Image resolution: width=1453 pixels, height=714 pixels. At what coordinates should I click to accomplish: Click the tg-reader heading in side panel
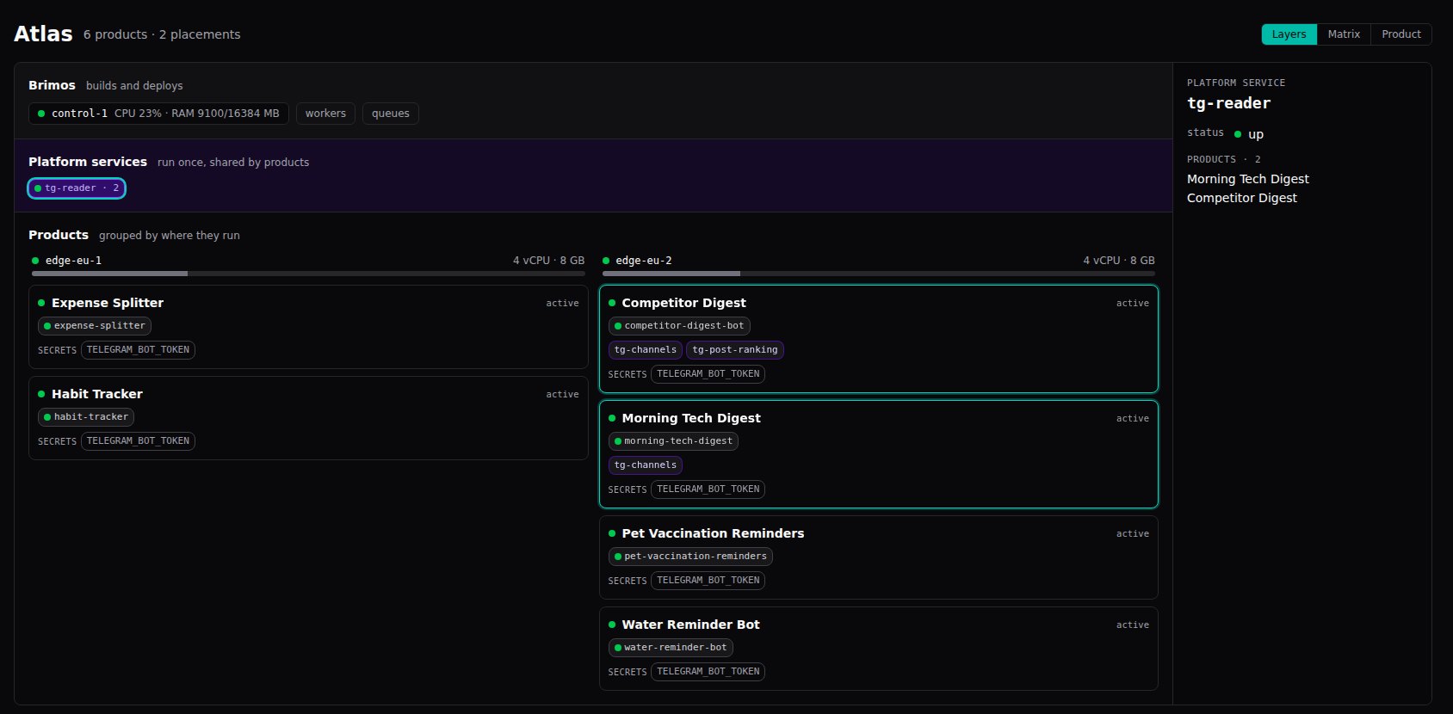[x=1228, y=103]
